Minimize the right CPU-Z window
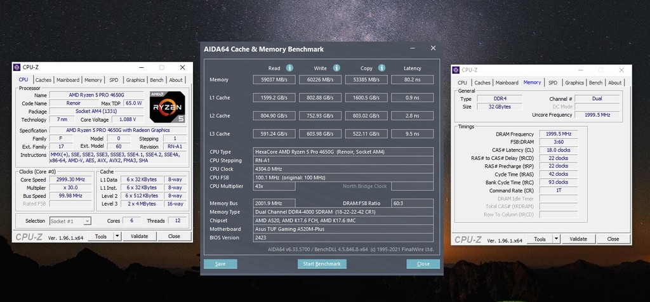This screenshot has width=650, height=302. 581,70
